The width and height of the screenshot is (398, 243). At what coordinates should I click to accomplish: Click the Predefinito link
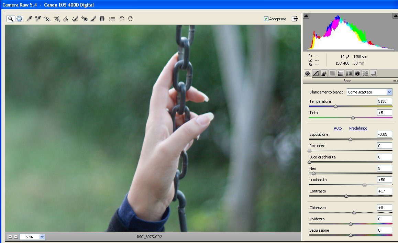(x=358, y=128)
